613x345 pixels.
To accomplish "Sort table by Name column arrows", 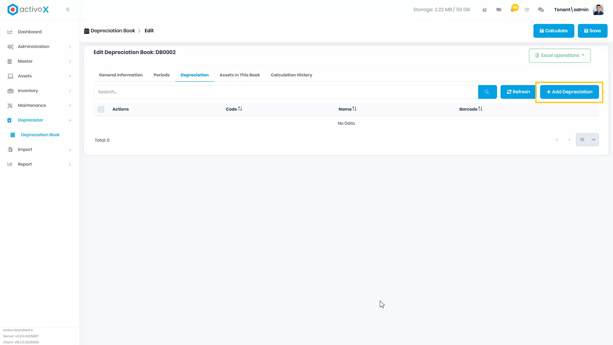I will pos(354,109).
